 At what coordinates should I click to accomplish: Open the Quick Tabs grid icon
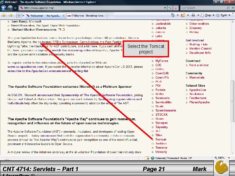[19, 16]
